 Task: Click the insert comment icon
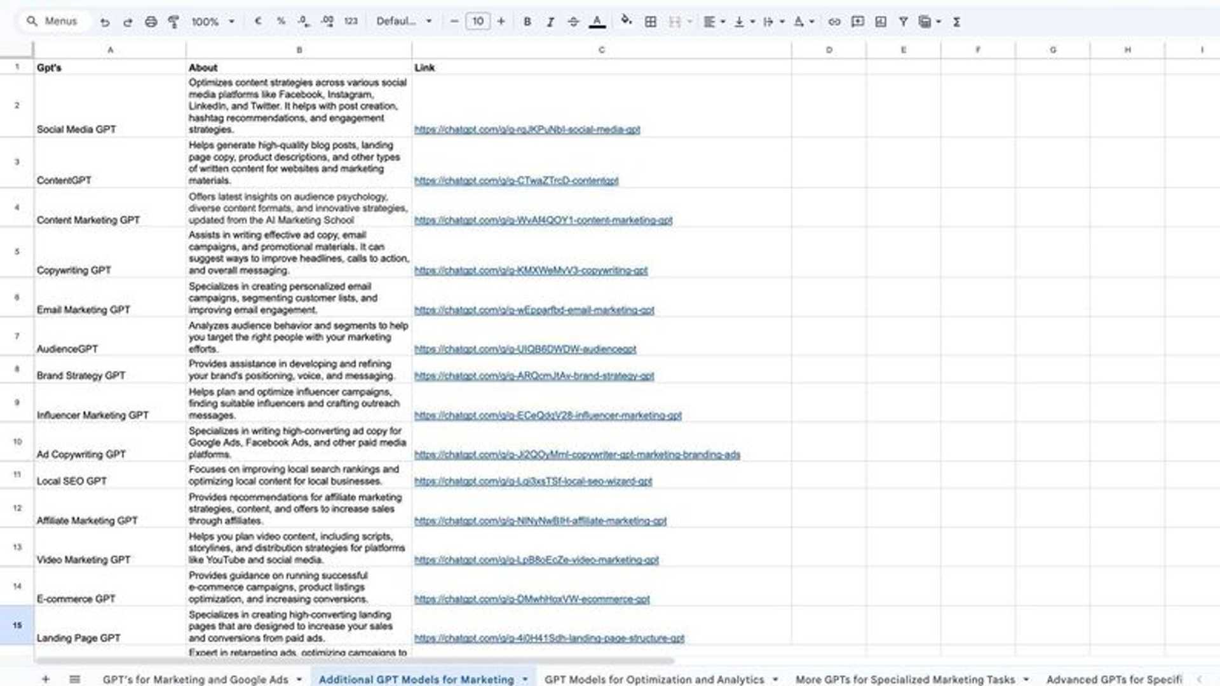pos(857,22)
